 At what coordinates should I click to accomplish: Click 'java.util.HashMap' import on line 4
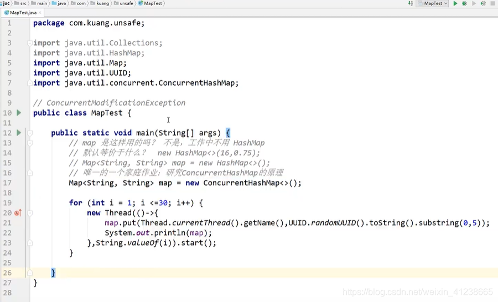point(102,53)
